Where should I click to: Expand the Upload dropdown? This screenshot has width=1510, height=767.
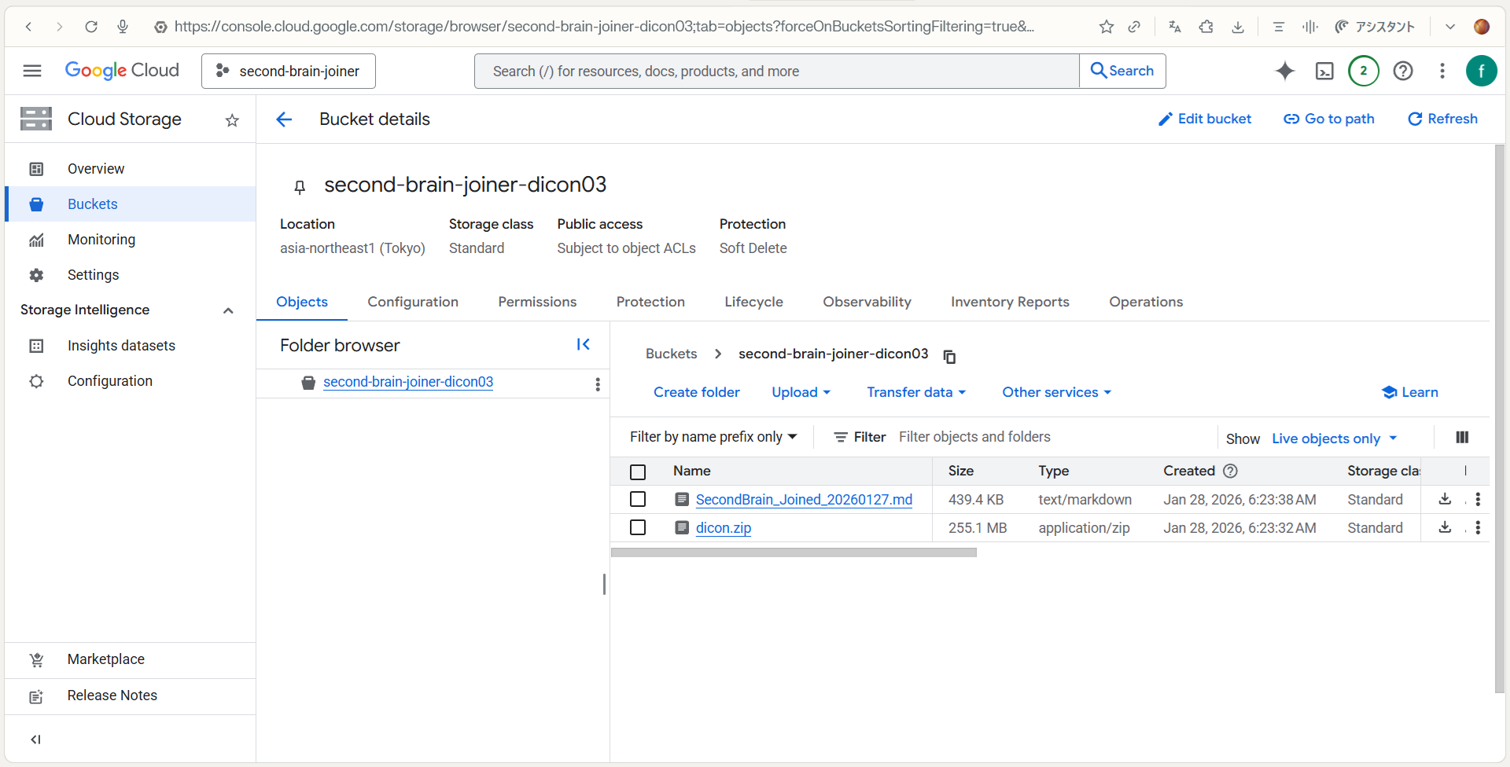point(801,392)
